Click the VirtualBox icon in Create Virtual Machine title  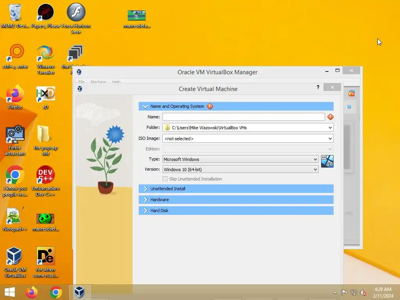(80, 89)
